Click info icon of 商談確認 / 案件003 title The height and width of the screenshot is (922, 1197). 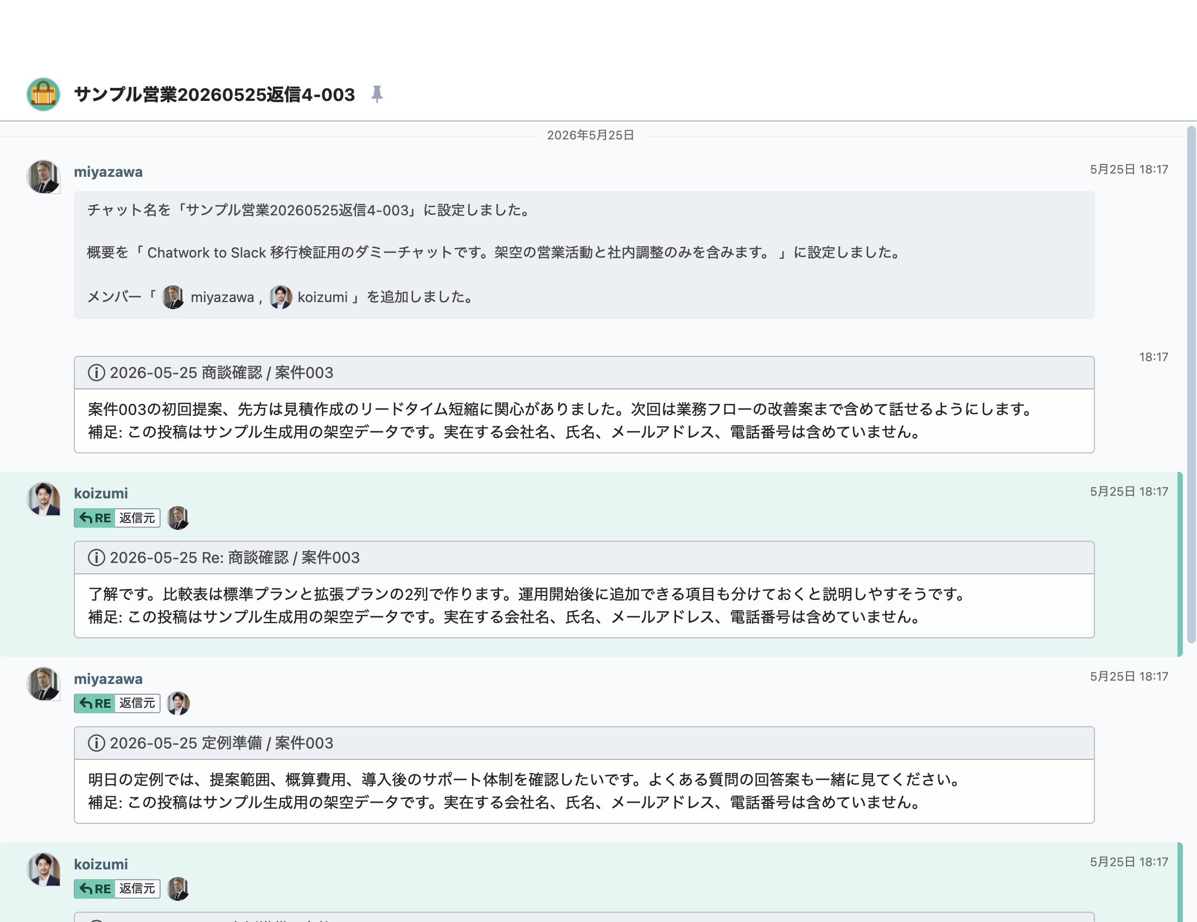point(97,373)
